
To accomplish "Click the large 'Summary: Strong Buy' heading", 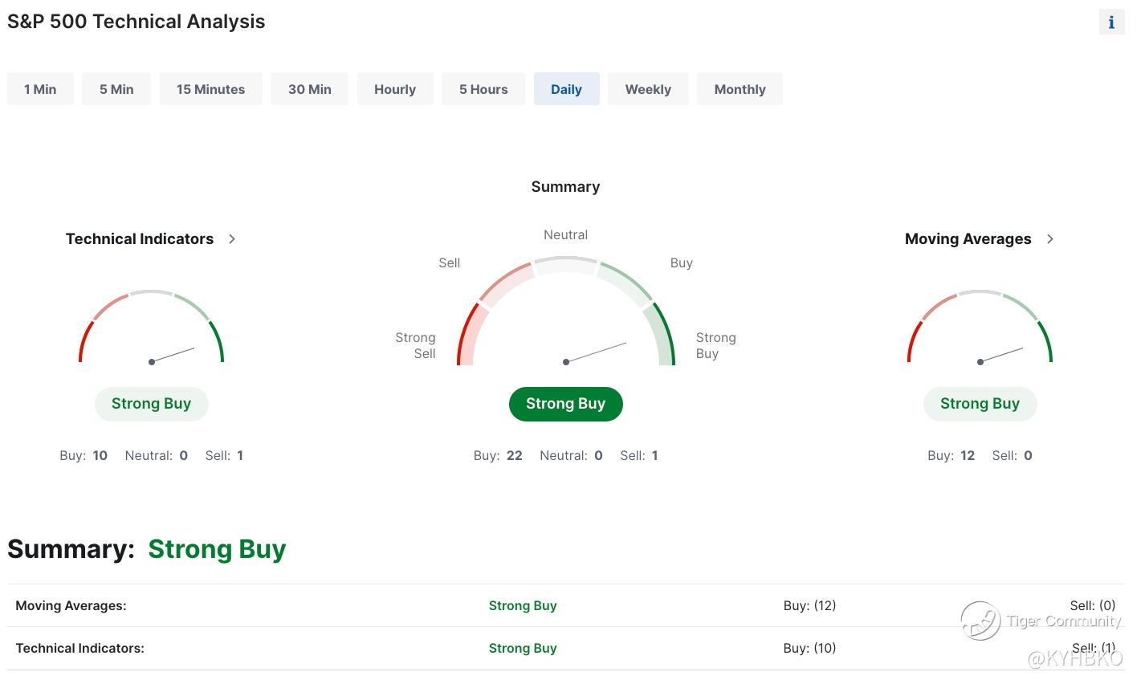I will pyautogui.click(x=147, y=549).
